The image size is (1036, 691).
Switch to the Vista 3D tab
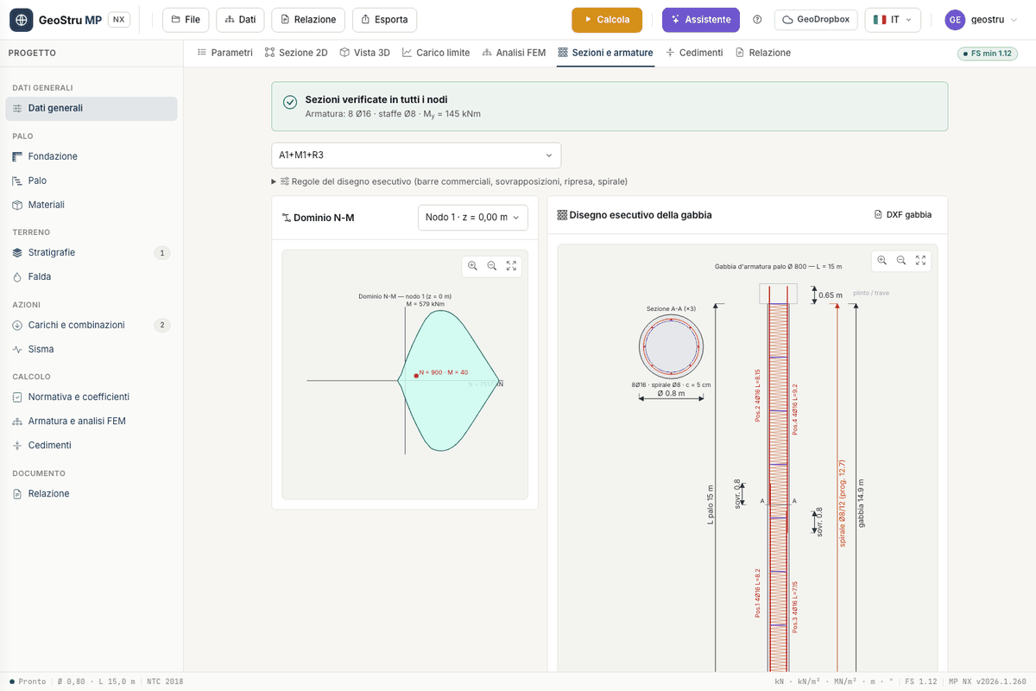[x=364, y=53]
